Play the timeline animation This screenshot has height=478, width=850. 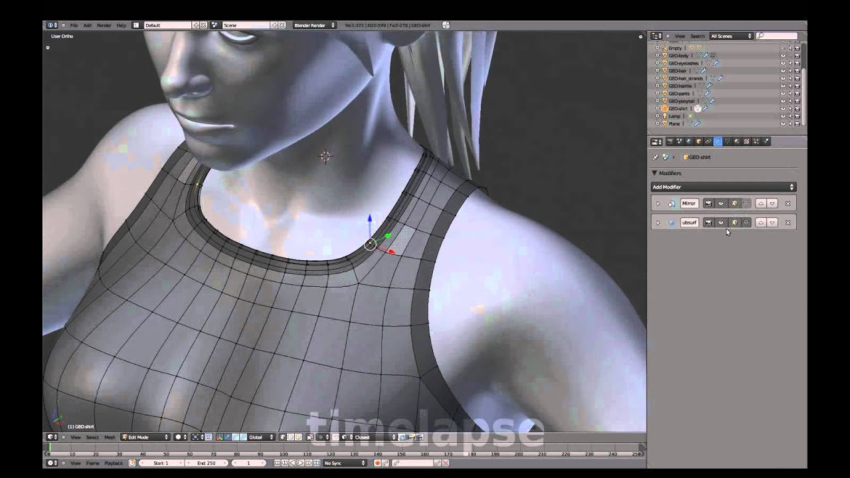point(301,463)
